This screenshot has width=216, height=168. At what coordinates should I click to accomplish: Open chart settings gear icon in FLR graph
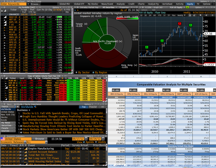212,16
